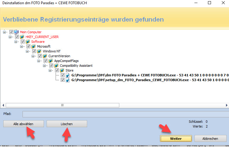Select the Windows NT tree label
The image size is (229, 147).
[x=52, y=51]
